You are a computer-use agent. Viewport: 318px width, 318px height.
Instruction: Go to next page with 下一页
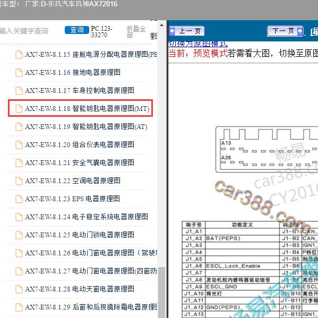tap(285, 31)
